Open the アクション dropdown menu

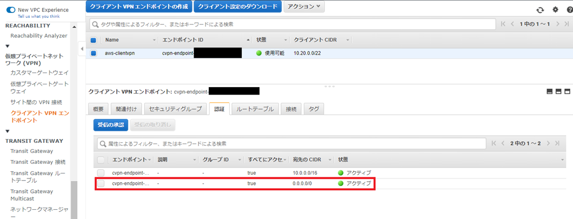[304, 6]
